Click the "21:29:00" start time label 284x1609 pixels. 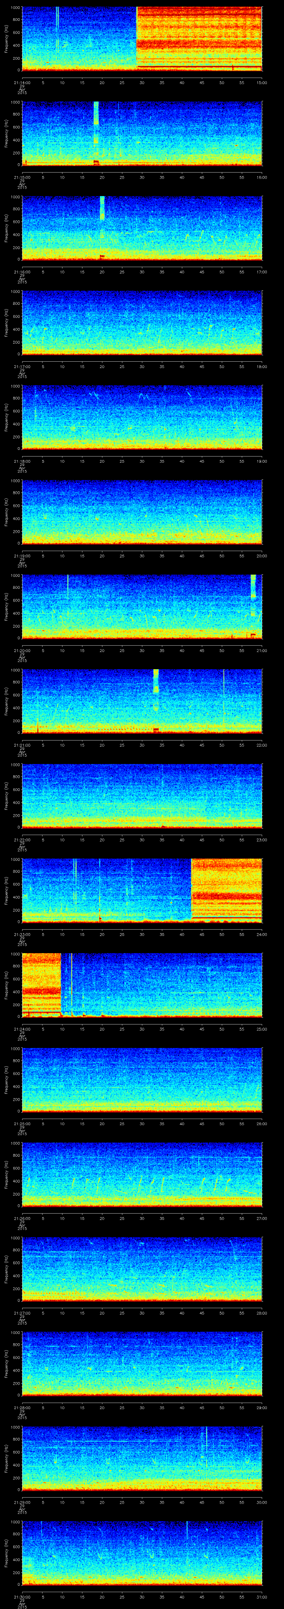(x=22, y=1502)
